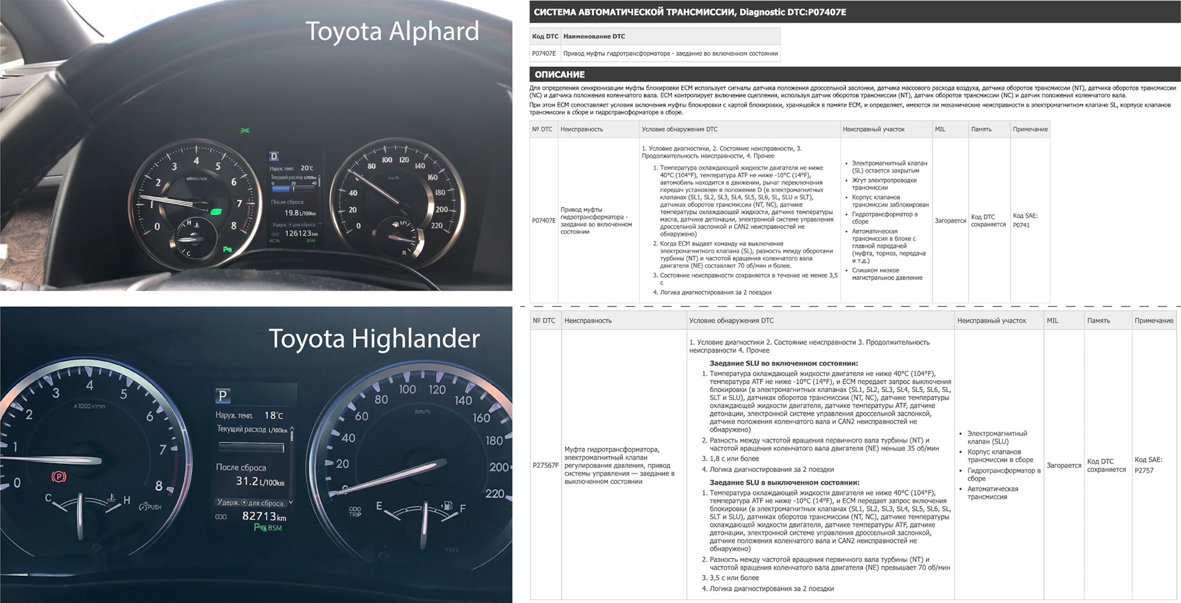Select the Highlander outside temperature "18°C"
Image resolution: width=1181 pixels, height=603 pixels.
coord(274,415)
